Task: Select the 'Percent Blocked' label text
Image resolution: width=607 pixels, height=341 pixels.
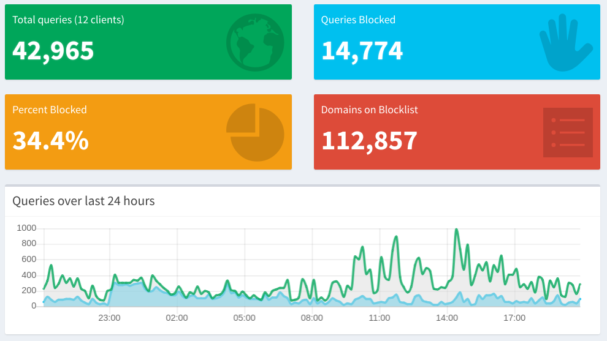Action: coord(50,110)
